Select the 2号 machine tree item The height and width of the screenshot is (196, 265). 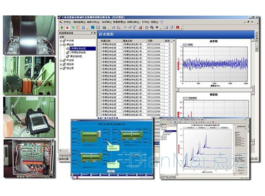click(x=78, y=52)
